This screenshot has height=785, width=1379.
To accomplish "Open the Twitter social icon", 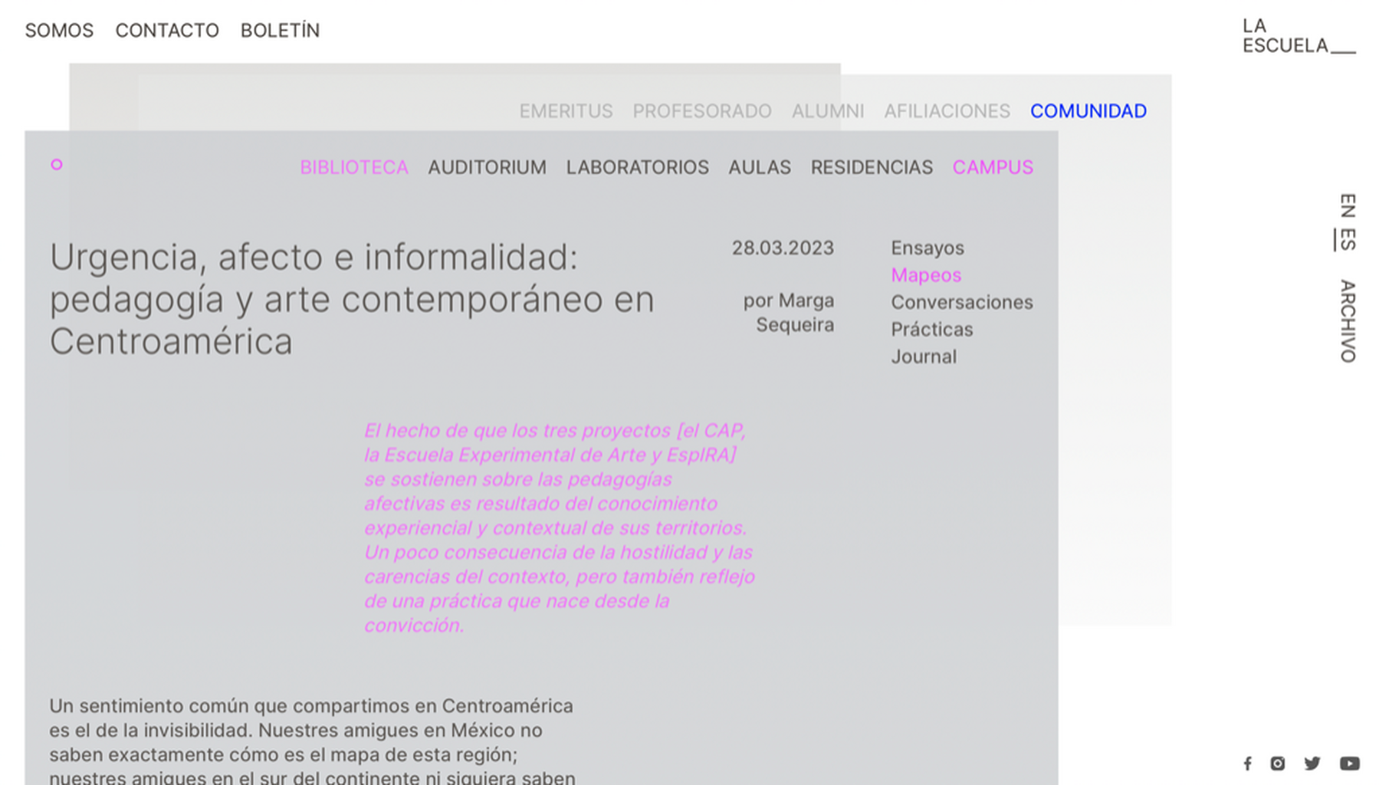I will pyautogui.click(x=1312, y=764).
